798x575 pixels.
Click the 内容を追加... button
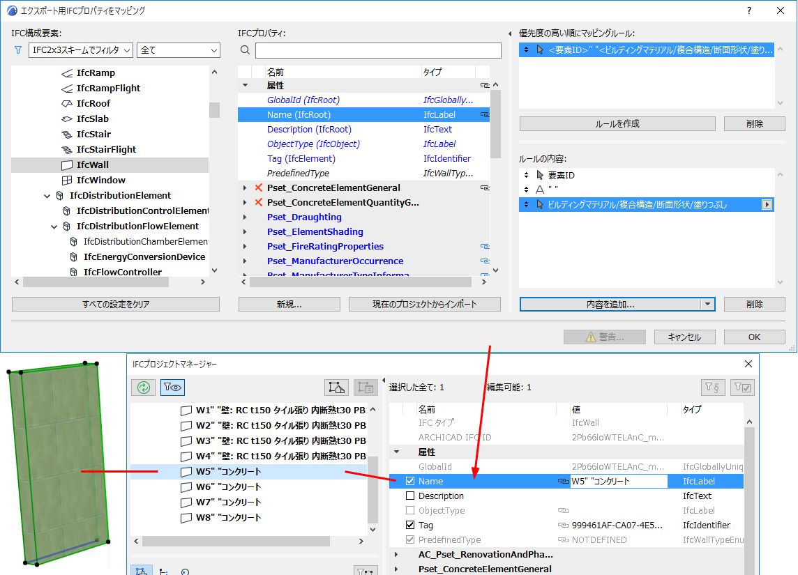(x=610, y=304)
